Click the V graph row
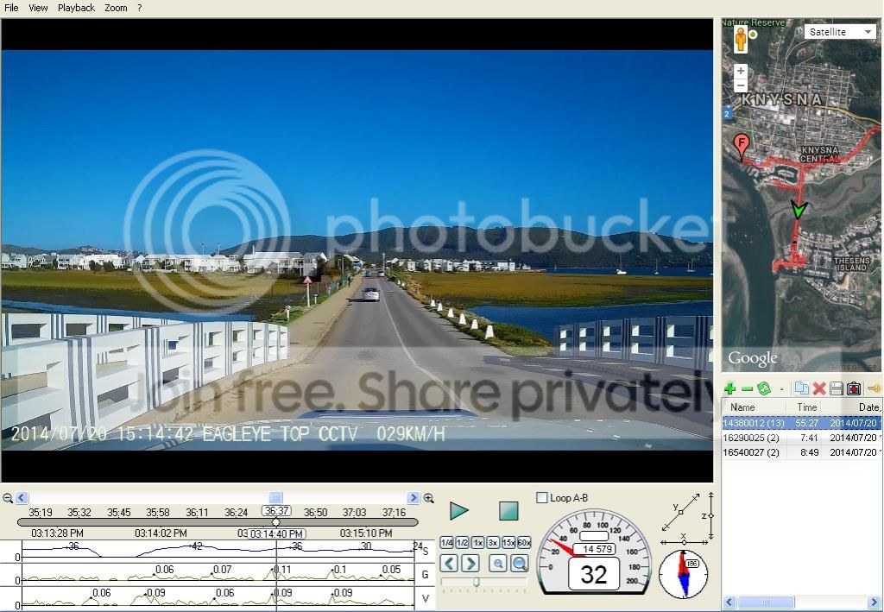Screen dimensions: 884x612 (x=218, y=597)
